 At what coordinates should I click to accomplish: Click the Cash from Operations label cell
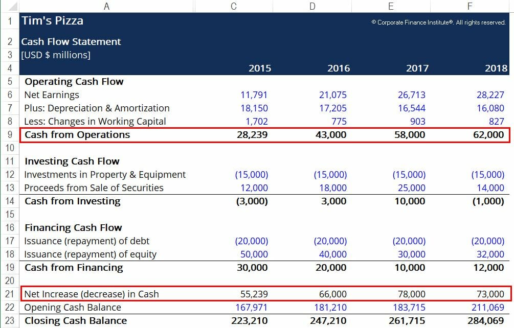click(77, 134)
